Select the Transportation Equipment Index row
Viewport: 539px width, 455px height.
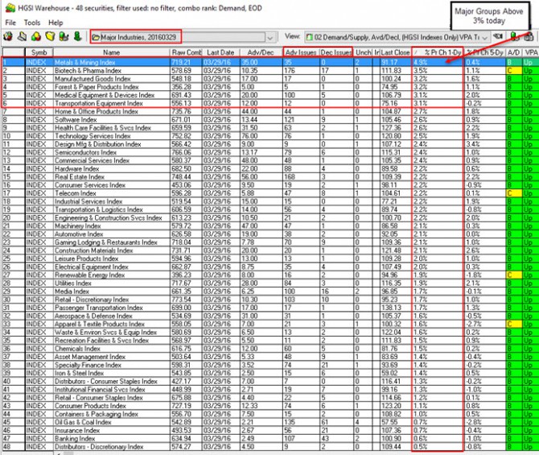coord(270,103)
